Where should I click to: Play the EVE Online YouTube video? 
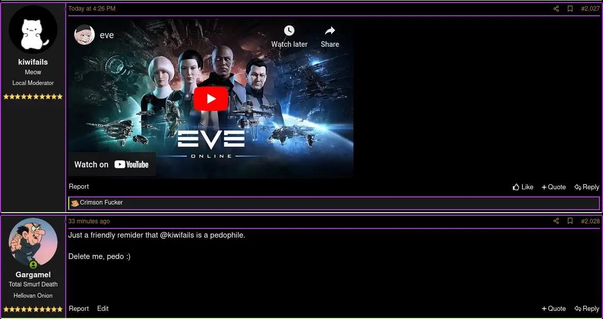pos(211,99)
